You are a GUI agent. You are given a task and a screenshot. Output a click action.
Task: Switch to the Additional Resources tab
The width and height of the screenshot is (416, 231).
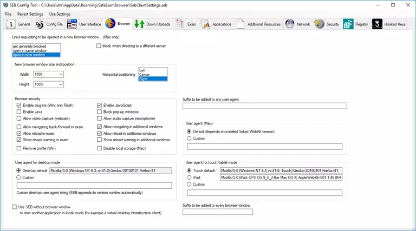pos(258,24)
